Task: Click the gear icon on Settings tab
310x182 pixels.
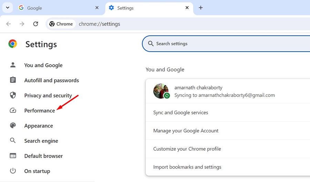Action: pos(112,8)
